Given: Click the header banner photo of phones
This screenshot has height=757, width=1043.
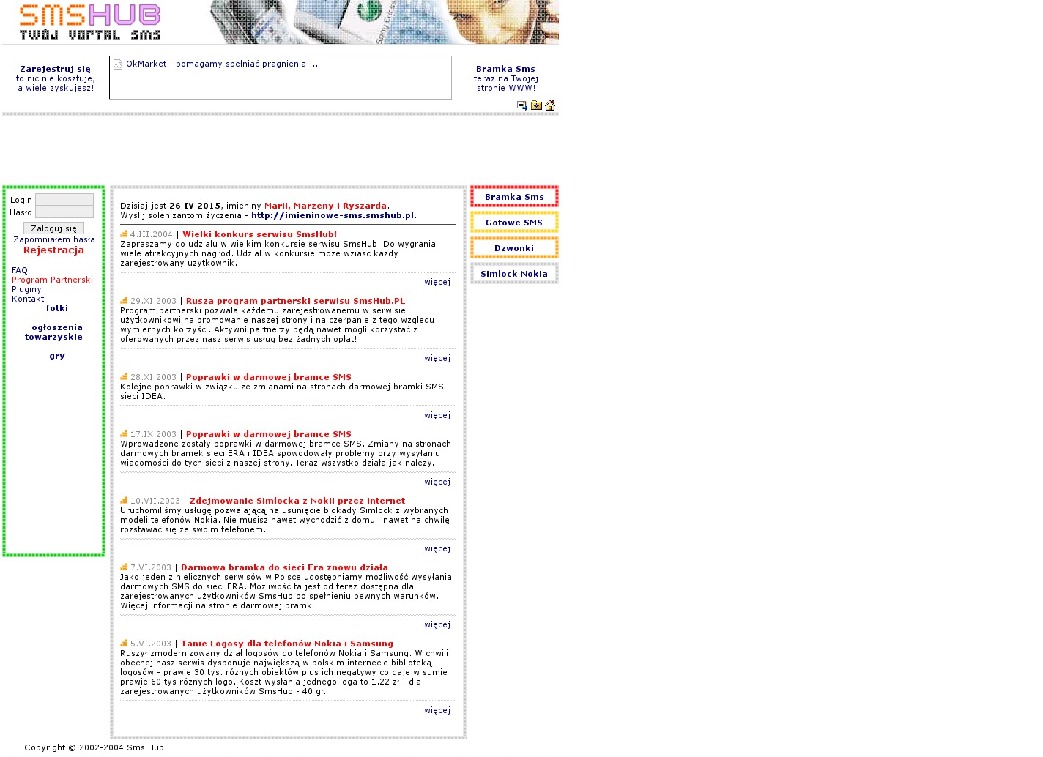Looking at the screenshot, I should 385,22.
